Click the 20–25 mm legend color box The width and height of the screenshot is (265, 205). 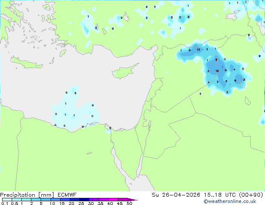click(x=74, y=200)
